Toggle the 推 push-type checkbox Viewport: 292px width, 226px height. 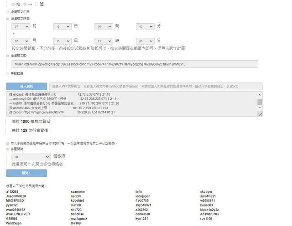point(12,4)
